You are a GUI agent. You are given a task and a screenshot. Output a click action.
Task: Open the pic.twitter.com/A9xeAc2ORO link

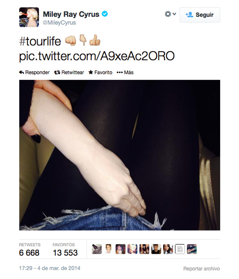click(97, 56)
